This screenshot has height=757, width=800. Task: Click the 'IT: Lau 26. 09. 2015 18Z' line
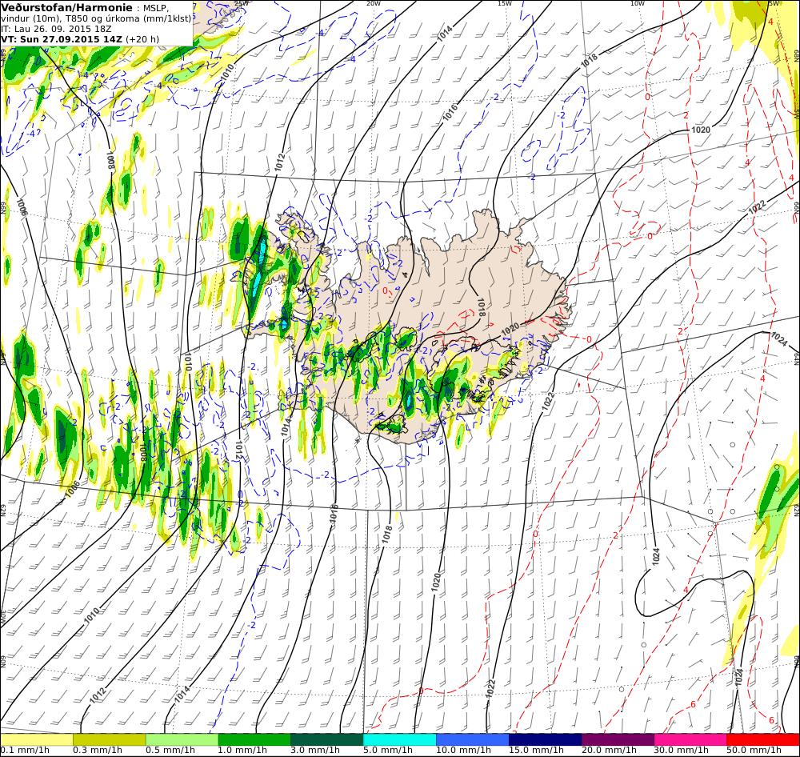point(56,29)
